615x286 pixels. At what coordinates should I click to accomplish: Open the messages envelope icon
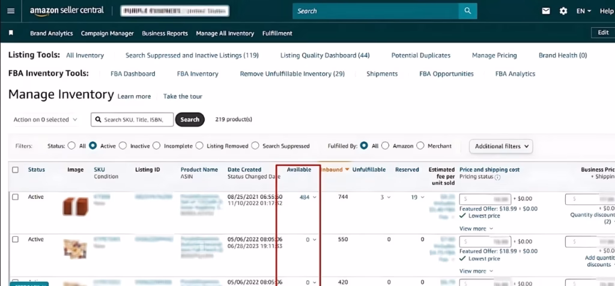(x=545, y=11)
